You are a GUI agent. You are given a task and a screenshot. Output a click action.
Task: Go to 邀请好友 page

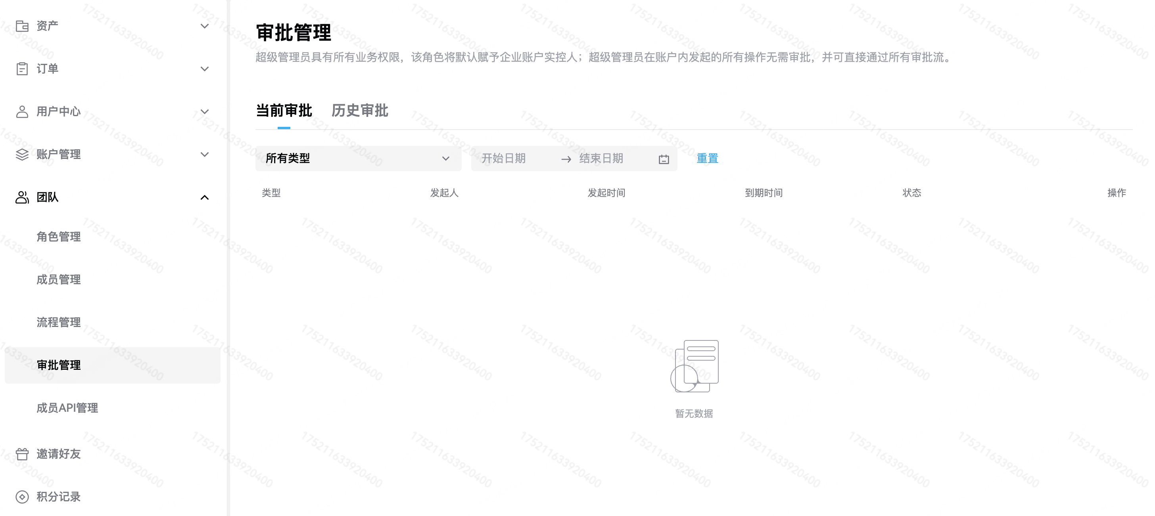click(x=59, y=454)
